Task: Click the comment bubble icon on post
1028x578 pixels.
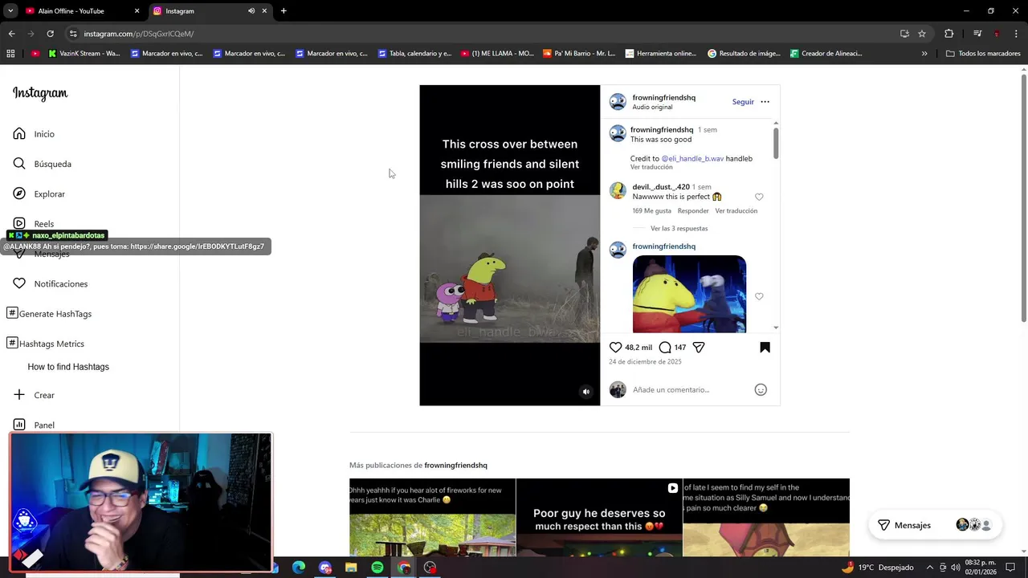Action: coord(665,348)
